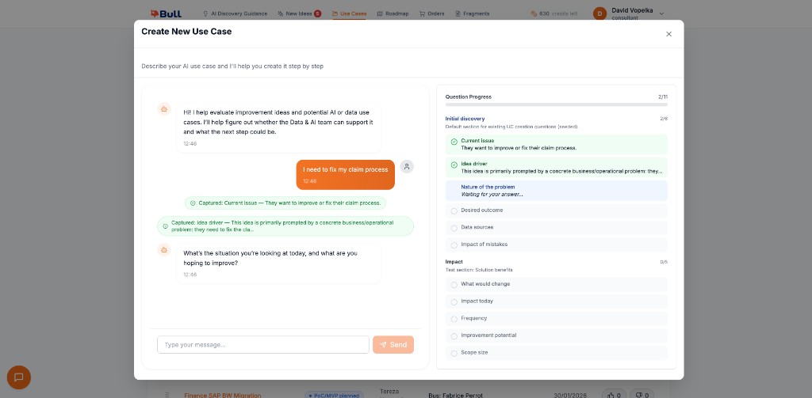Select the Frequency radio circle
The image size is (812, 398).
click(x=454, y=319)
